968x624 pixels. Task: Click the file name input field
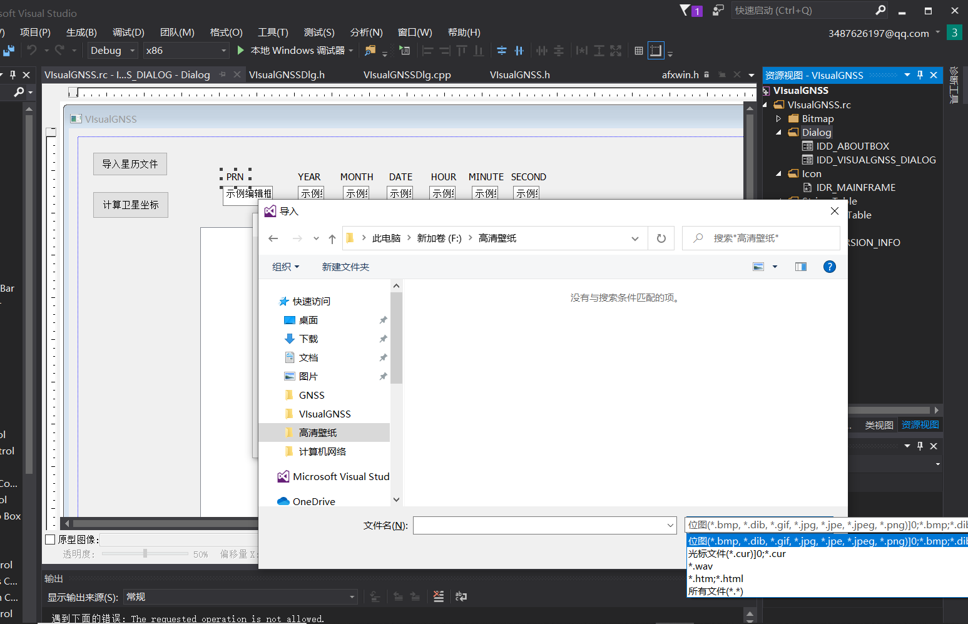coord(539,526)
